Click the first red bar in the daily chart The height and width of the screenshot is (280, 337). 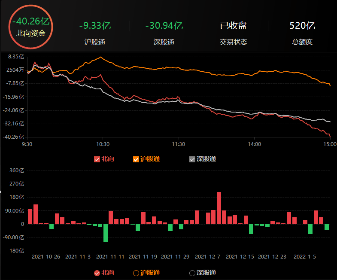30,216
